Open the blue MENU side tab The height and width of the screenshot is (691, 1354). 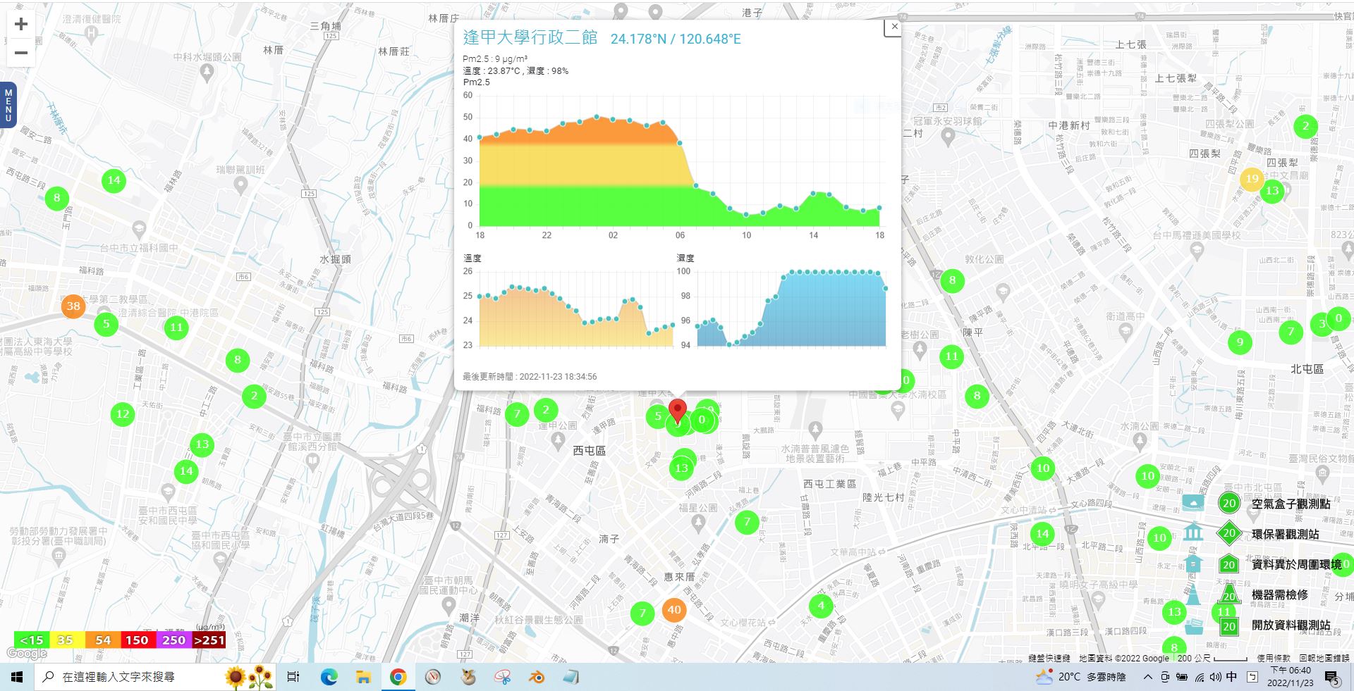tap(8, 105)
